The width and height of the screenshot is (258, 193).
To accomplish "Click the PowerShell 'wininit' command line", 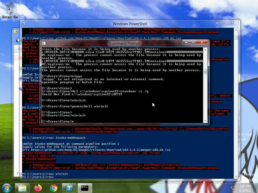I will coord(45,174).
